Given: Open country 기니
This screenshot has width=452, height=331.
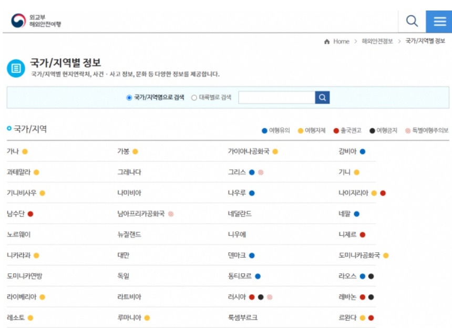Looking at the screenshot, I should pos(344,172).
